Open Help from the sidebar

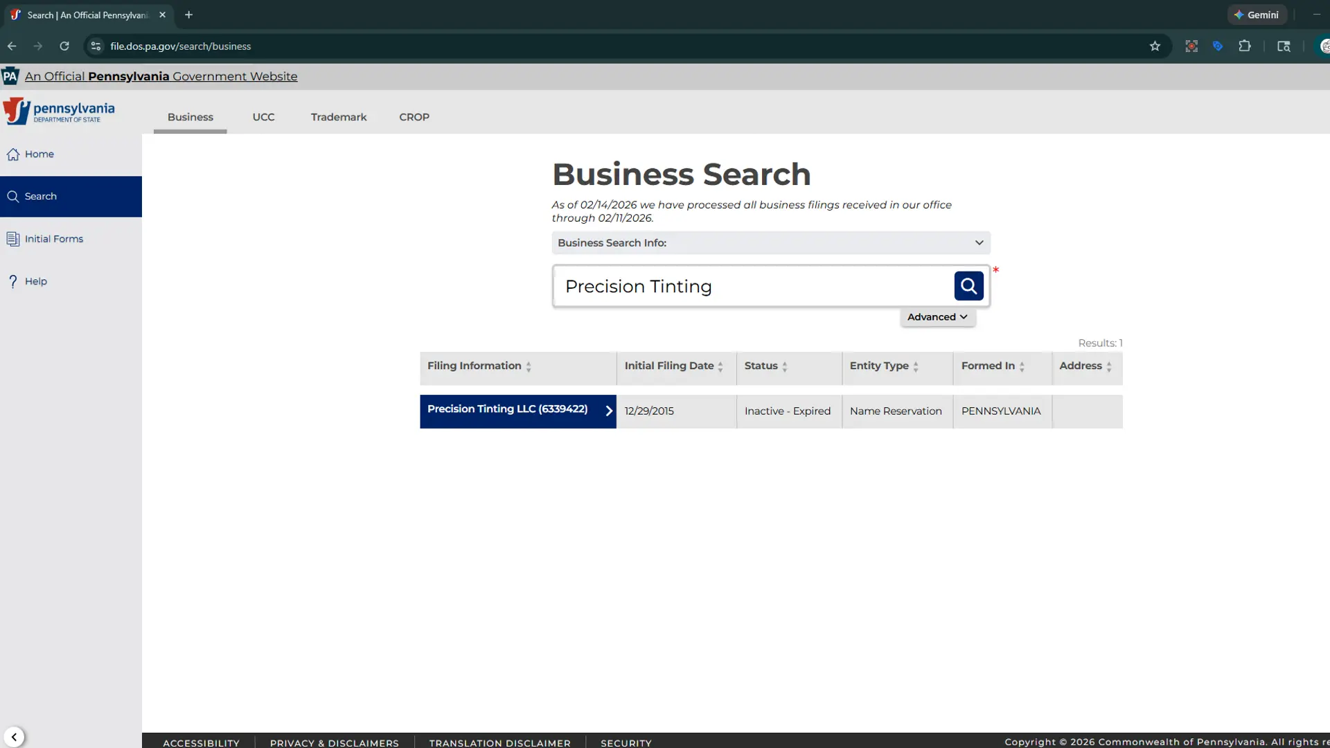(x=35, y=281)
